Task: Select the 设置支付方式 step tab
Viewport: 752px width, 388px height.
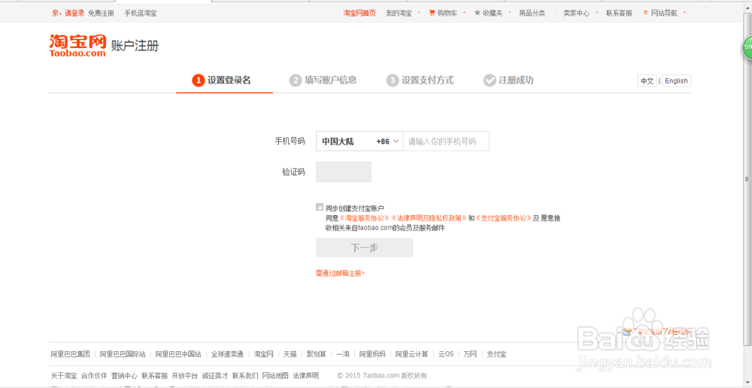Action: point(420,80)
